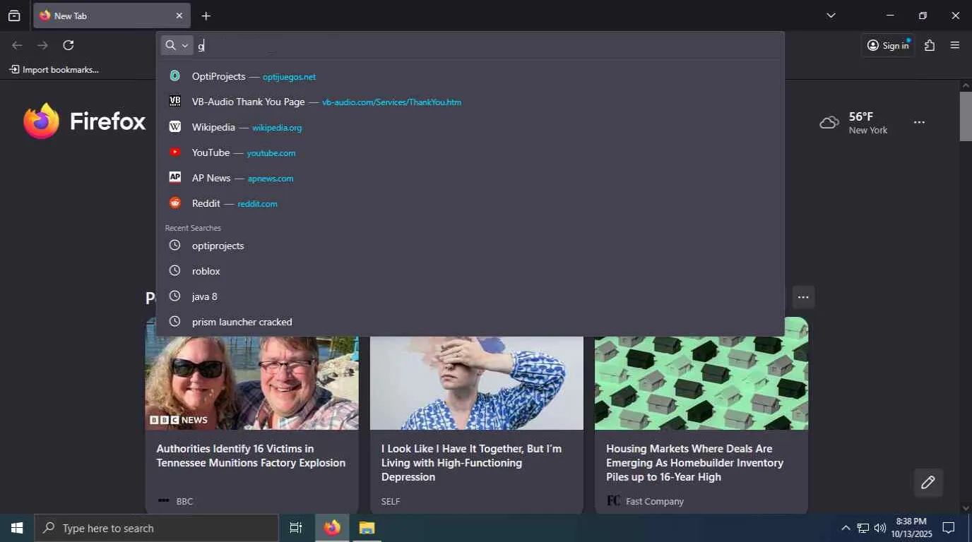Go forward one page

tap(43, 45)
